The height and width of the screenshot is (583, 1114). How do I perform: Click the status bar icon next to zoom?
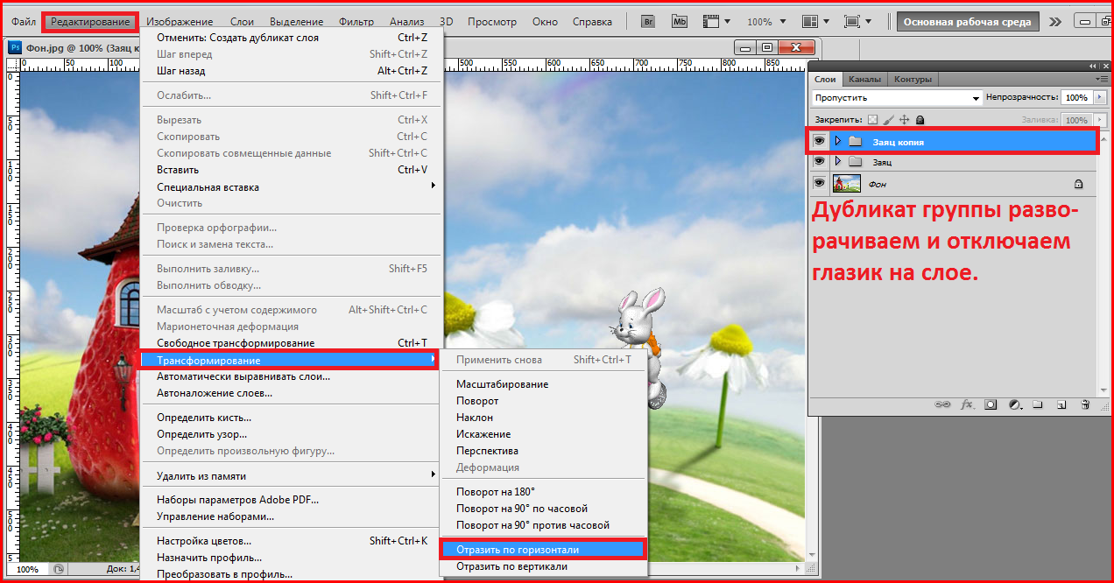(x=58, y=569)
